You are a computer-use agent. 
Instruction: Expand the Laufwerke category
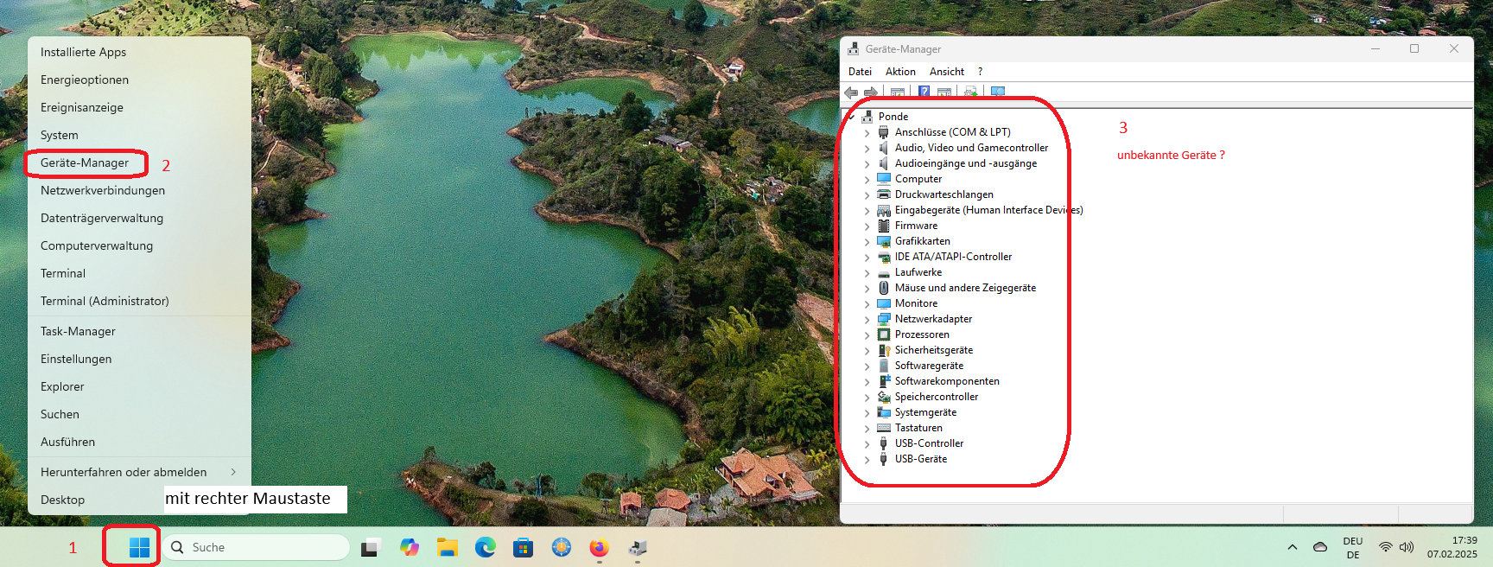(x=867, y=272)
